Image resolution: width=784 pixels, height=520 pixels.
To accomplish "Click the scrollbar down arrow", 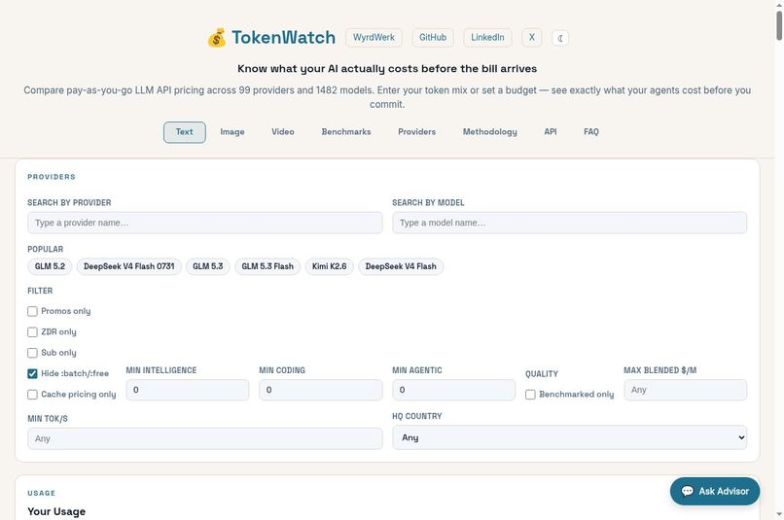I will (x=779, y=514).
